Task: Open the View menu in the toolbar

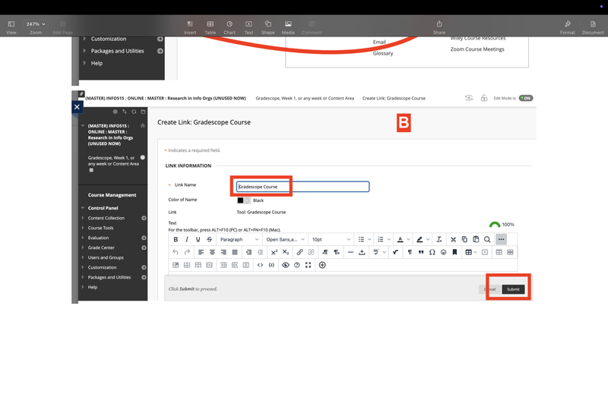Action: pyautogui.click(x=11, y=27)
